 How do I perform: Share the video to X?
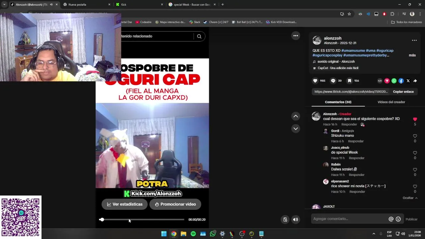point(408,81)
